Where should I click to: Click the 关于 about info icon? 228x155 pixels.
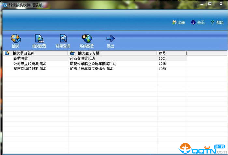tap(193, 23)
